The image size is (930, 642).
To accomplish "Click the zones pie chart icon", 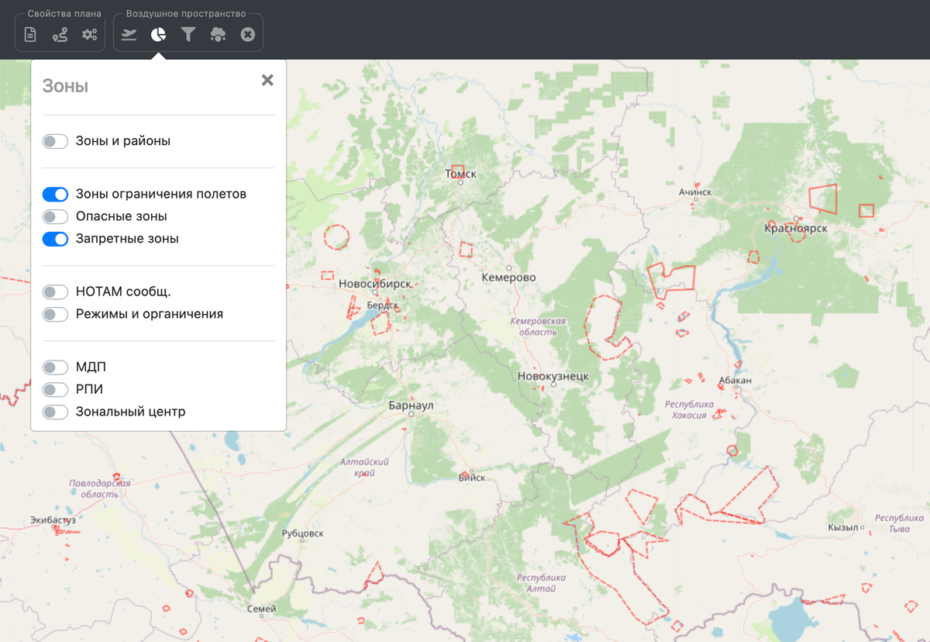I will [159, 34].
